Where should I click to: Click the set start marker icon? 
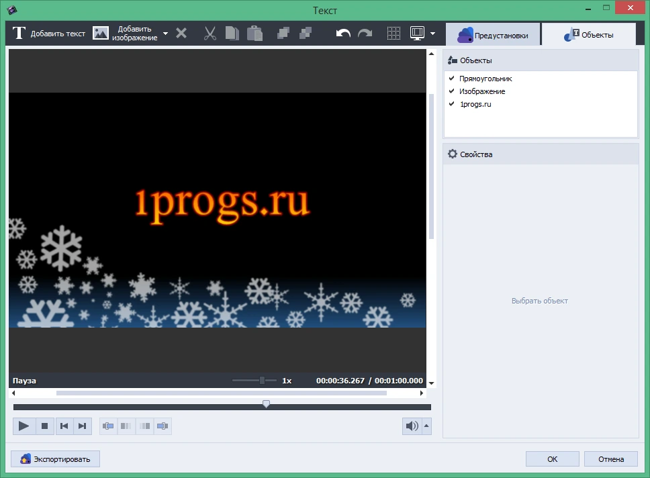[x=108, y=426]
